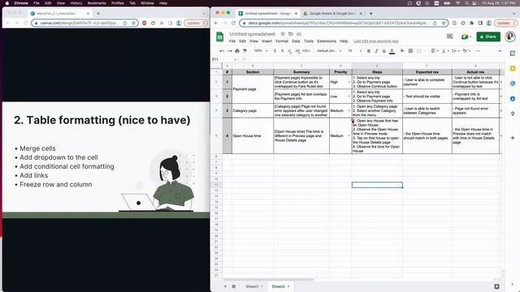Switch to the Sheet1 tab
This screenshot has height=292, width=520.
click(254, 286)
